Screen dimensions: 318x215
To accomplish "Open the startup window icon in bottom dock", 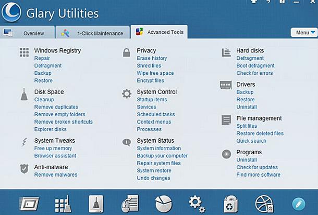I will pyautogui.click(x=29, y=204).
